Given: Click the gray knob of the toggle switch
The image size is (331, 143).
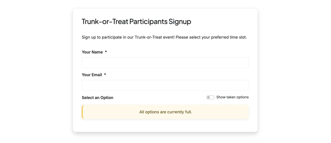Looking at the screenshot, I should click(209, 97).
